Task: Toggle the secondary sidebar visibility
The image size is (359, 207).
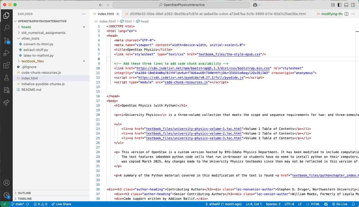Action: tap(353, 5)
